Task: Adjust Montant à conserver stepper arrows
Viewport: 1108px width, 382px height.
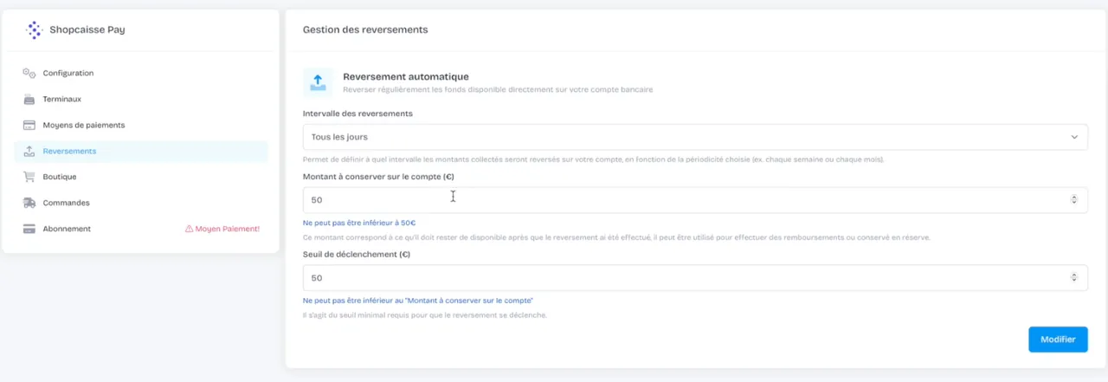Action: tap(1074, 200)
